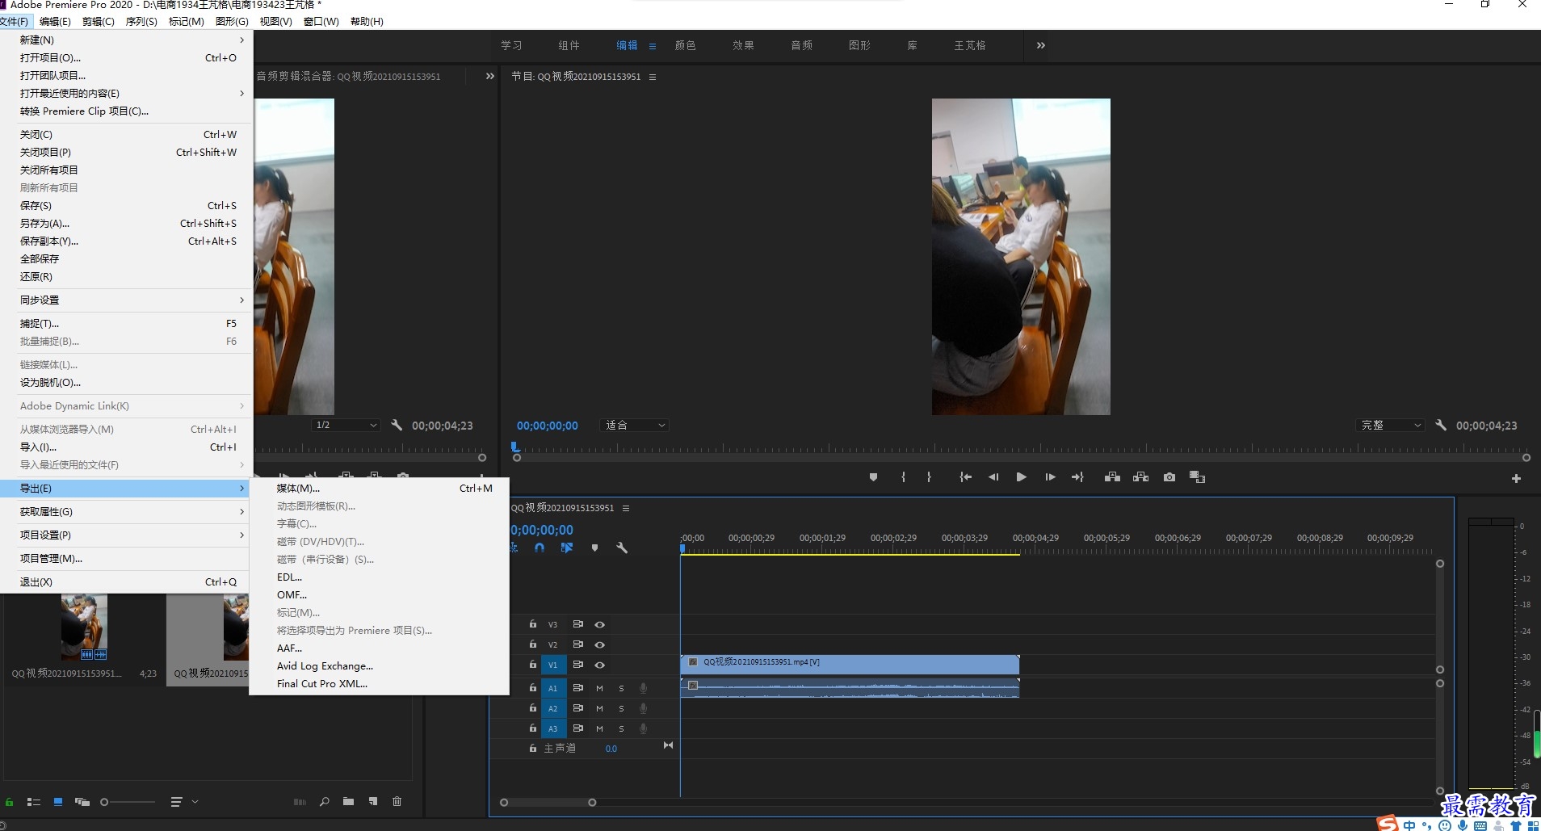Solo audio track A2
This screenshot has width=1541, height=831.
[621, 708]
